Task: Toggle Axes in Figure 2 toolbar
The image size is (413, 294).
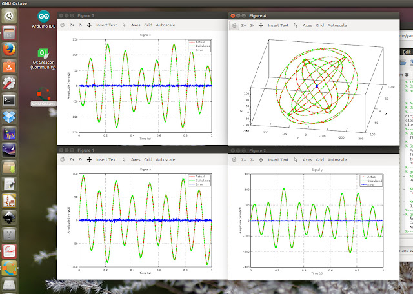Action: point(307,160)
